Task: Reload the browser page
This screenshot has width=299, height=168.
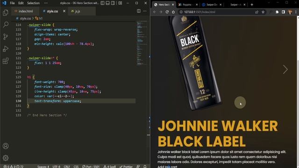Action: pos(167,12)
